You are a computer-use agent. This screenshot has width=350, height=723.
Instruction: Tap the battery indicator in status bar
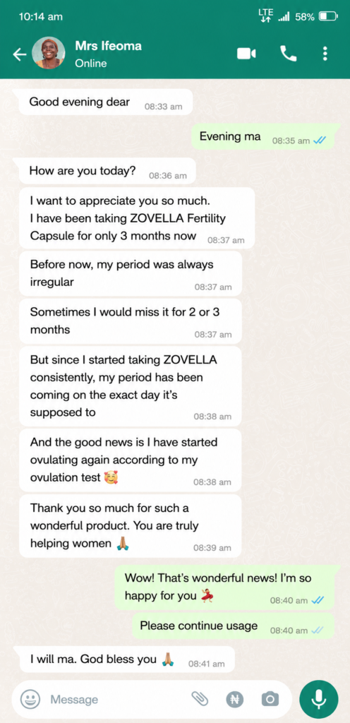[329, 17]
